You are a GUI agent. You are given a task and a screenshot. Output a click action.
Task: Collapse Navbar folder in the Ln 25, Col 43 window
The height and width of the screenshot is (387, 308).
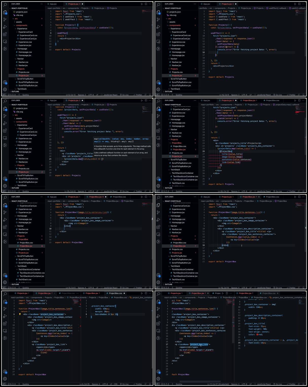pos(20,155)
